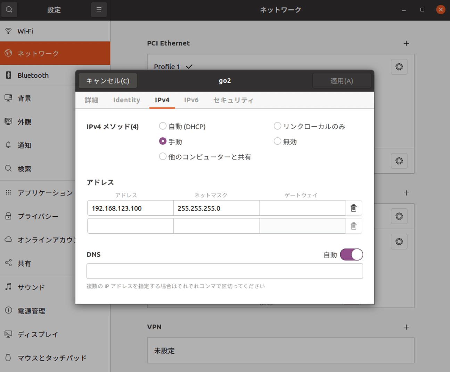
Task: Click the search icon in settings header
Action: (x=9, y=10)
